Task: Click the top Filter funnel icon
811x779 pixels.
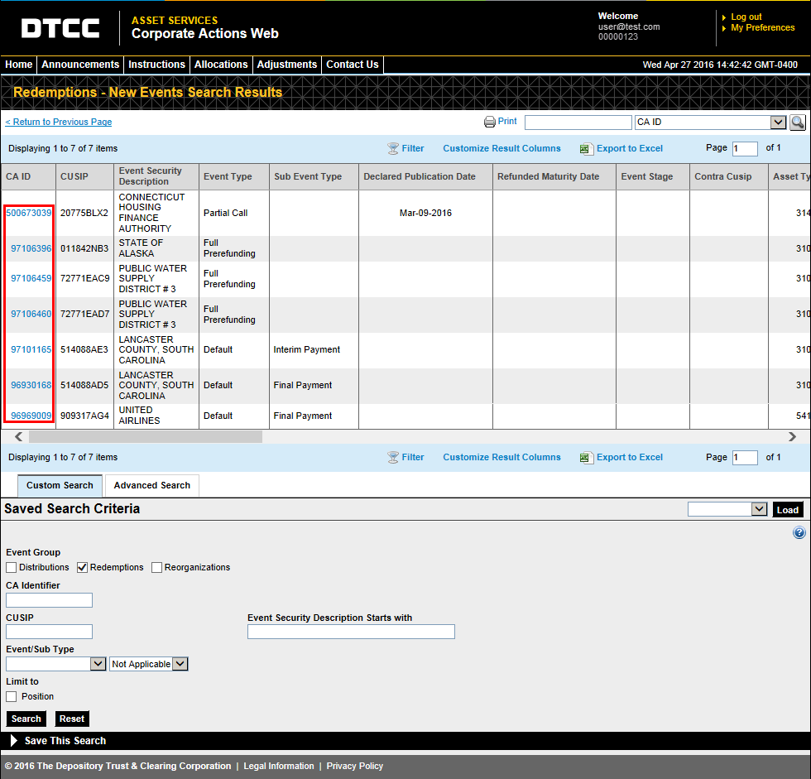Action: click(x=393, y=149)
